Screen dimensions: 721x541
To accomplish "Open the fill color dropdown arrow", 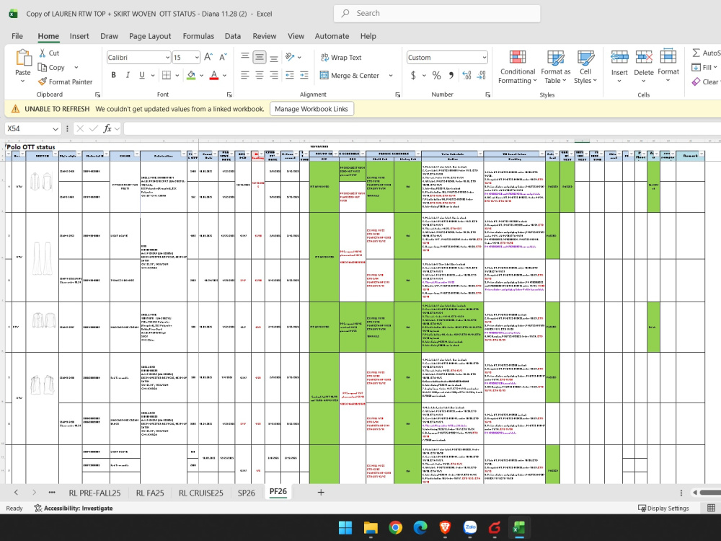I will pos(202,76).
